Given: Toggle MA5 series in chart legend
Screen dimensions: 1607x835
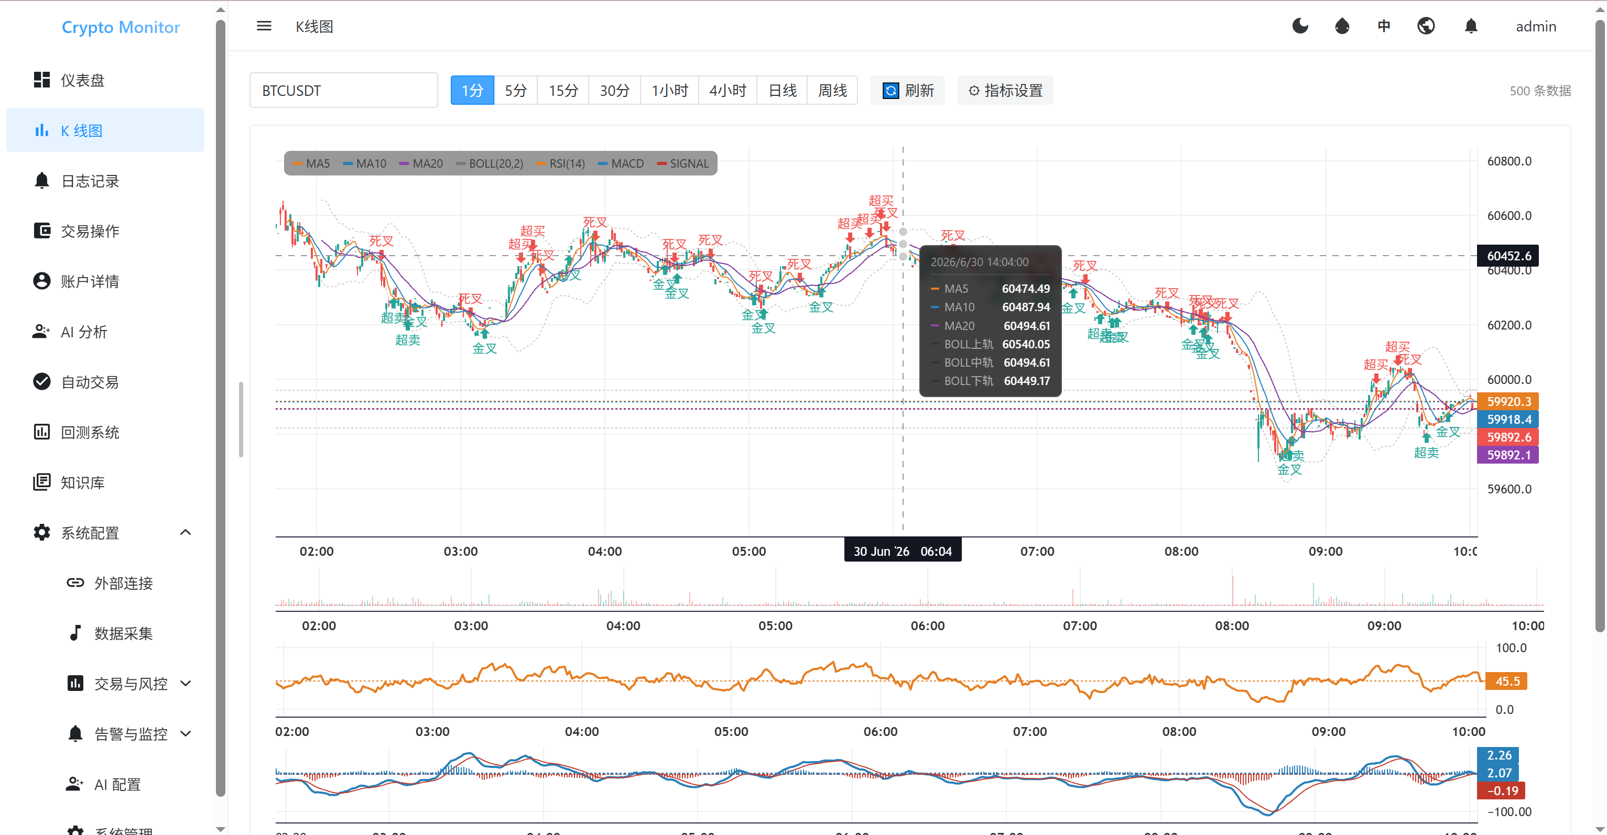Looking at the screenshot, I should pyautogui.click(x=311, y=163).
